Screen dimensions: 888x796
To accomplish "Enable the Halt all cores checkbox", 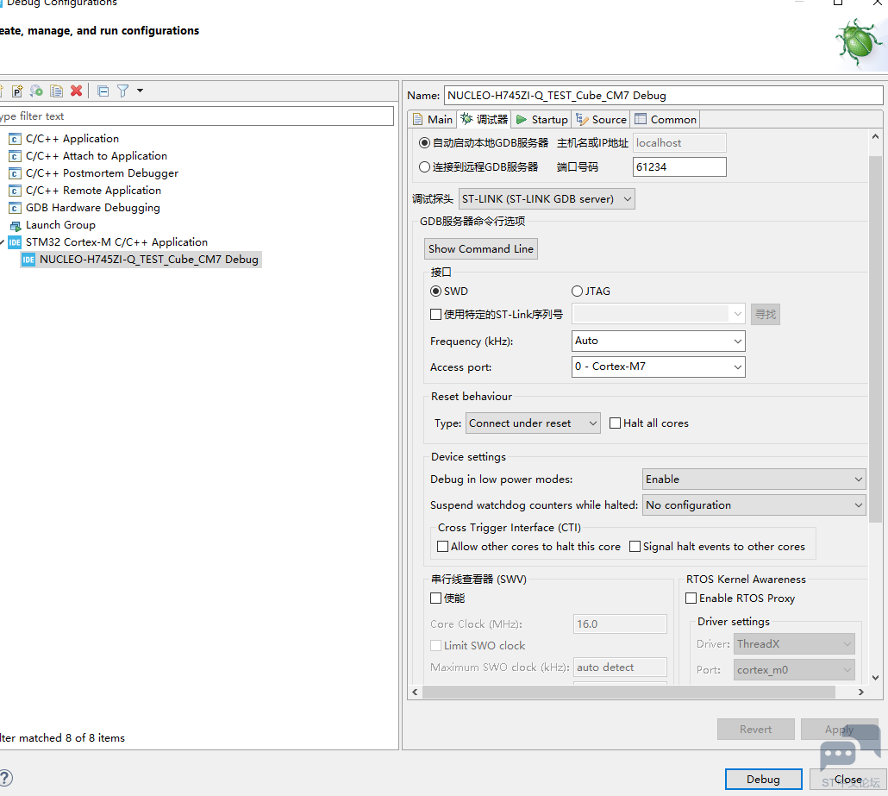I will (x=616, y=423).
